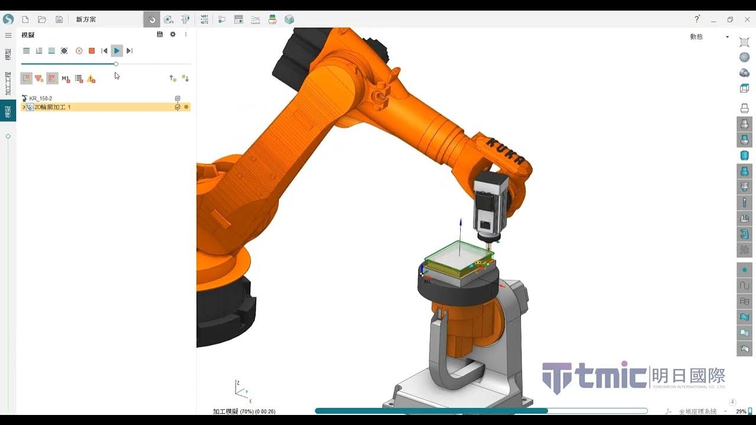Image resolution: width=756 pixels, height=425 pixels.
Task: Toggle the warning messages filter
Action: click(x=91, y=78)
